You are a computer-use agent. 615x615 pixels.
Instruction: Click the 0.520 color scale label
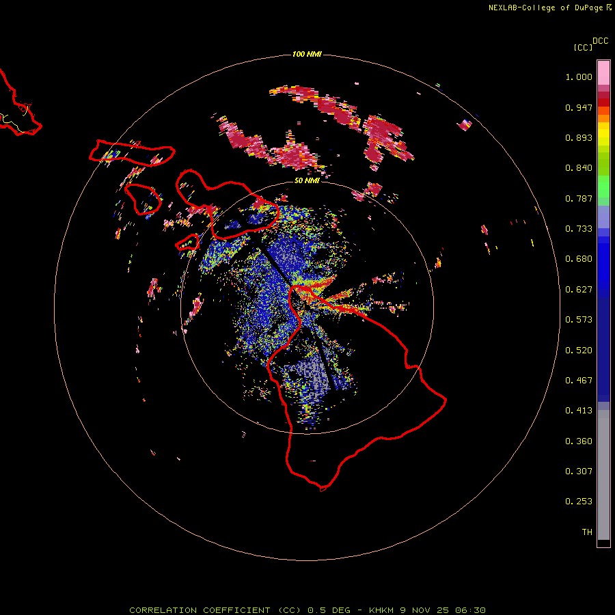(579, 351)
